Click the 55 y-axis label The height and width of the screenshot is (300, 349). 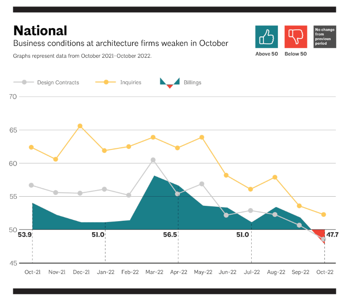pyautogui.click(x=13, y=197)
